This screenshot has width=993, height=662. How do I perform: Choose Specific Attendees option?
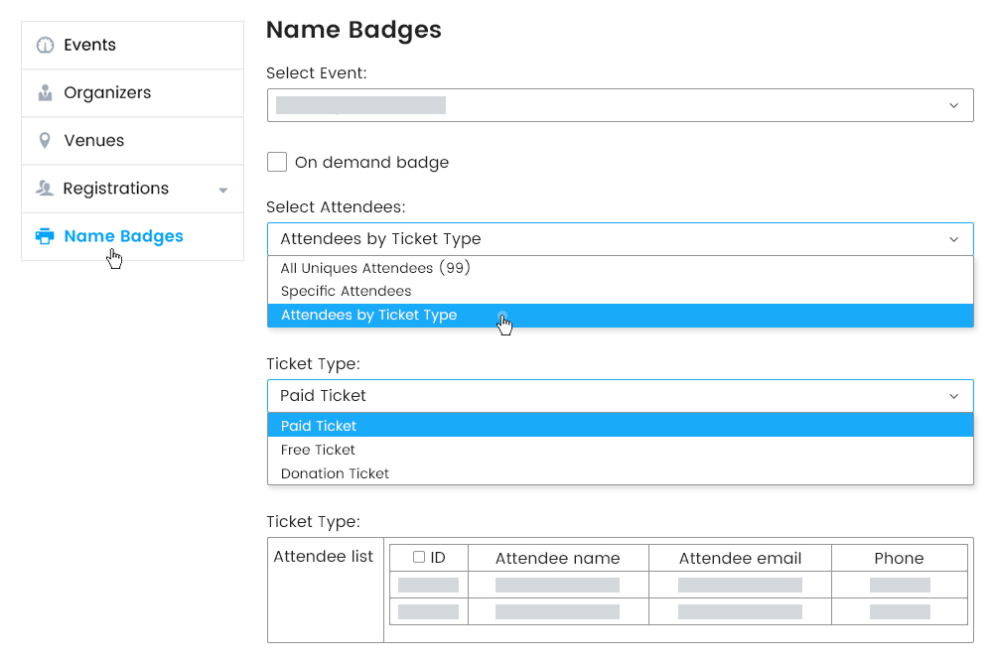(x=346, y=291)
